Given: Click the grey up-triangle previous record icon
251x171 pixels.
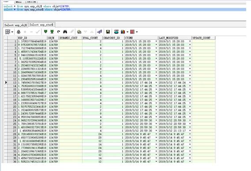Looking at the screenshot, I should [x=92, y=32].
